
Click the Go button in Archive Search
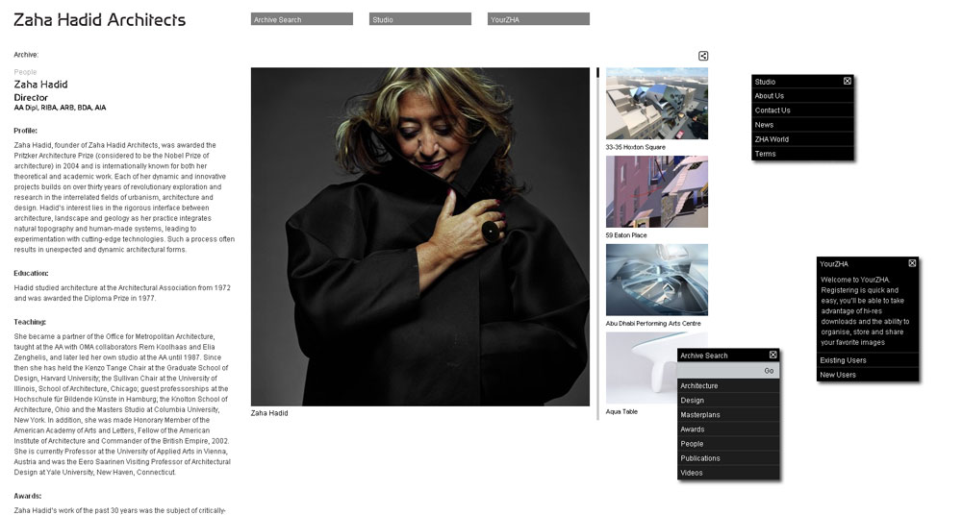[x=769, y=371]
